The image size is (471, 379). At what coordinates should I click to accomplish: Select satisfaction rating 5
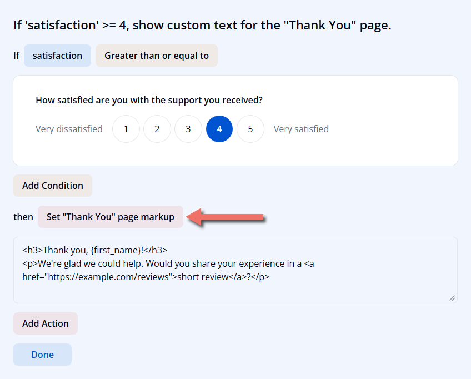[250, 129]
